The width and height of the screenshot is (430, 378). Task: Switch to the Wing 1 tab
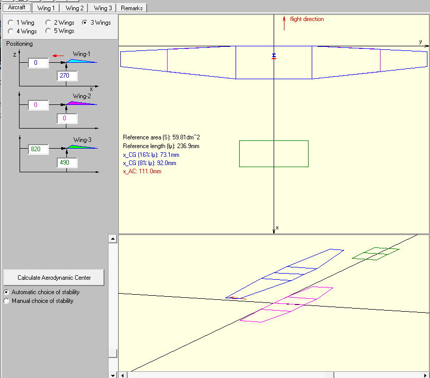47,8
